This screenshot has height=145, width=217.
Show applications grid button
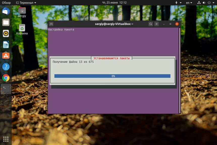tap(6, 139)
